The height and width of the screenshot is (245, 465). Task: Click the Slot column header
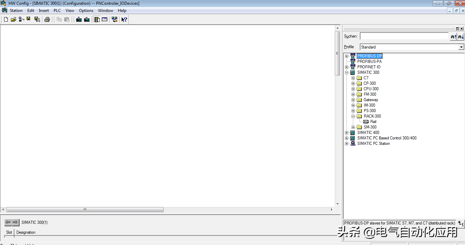click(9, 232)
